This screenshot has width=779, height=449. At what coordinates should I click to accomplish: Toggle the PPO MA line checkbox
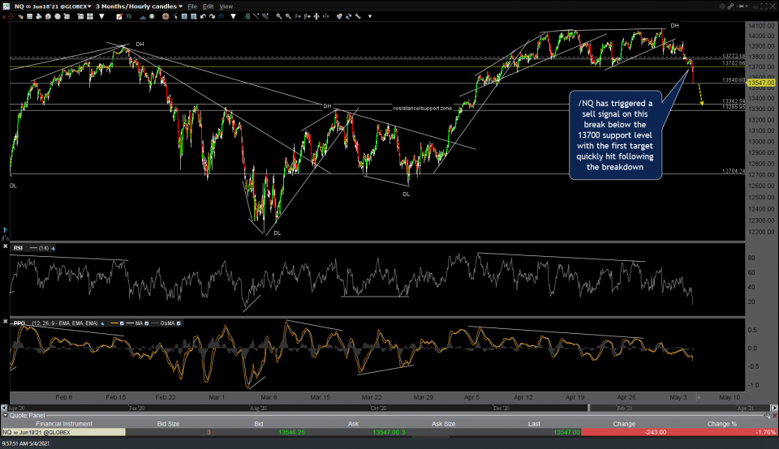coord(147,323)
